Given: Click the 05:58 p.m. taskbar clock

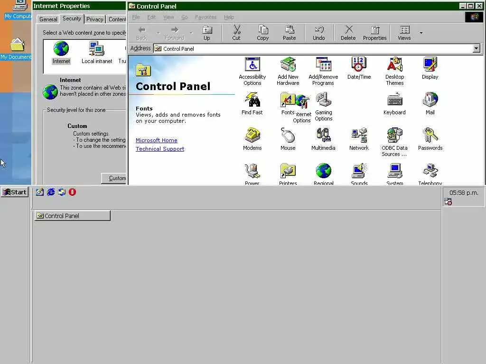Looking at the screenshot, I should point(464,193).
